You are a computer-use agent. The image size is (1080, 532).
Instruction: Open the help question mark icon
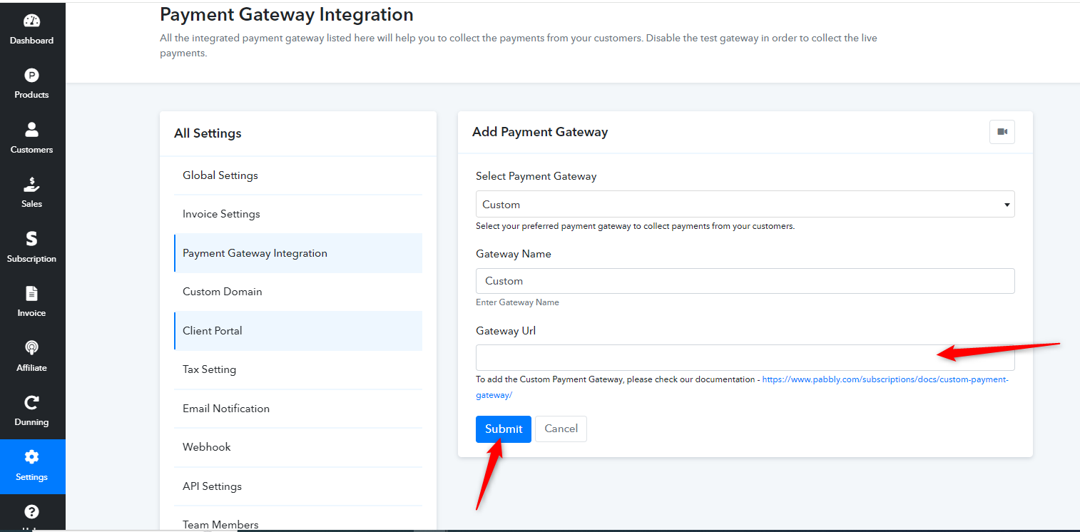click(31, 511)
